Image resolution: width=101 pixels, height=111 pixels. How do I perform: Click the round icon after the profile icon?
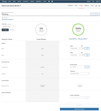click(99, 6)
